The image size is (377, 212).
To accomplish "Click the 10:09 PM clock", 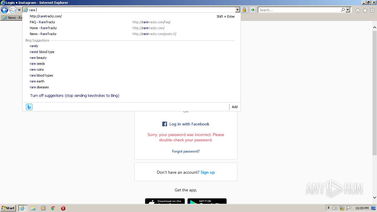I will 362,208.
